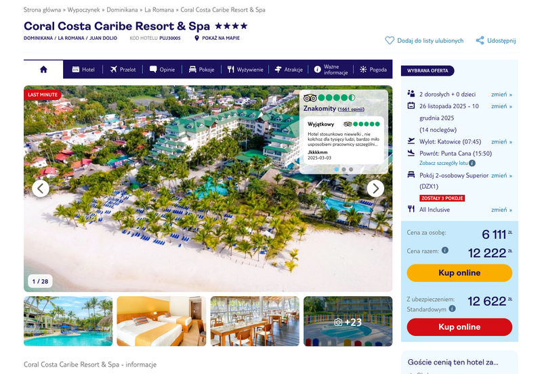
Task: Change room type via zmień link
Action: pyautogui.click(x=501, y=175)
